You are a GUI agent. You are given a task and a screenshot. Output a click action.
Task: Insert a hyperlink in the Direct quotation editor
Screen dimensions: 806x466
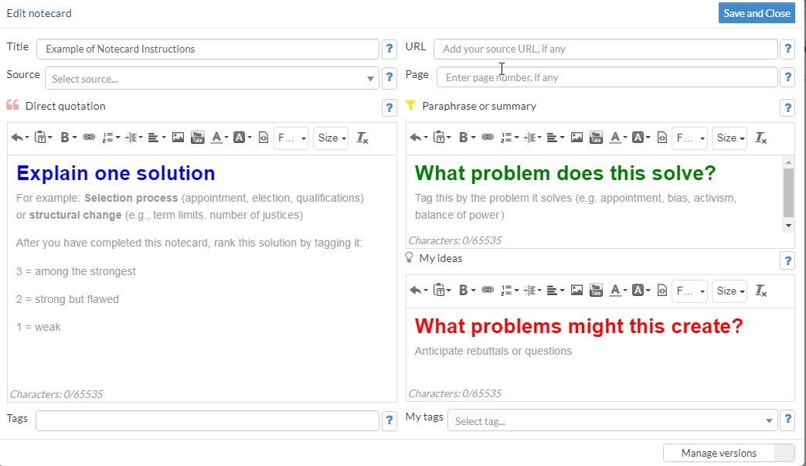[x=89, y=138]
